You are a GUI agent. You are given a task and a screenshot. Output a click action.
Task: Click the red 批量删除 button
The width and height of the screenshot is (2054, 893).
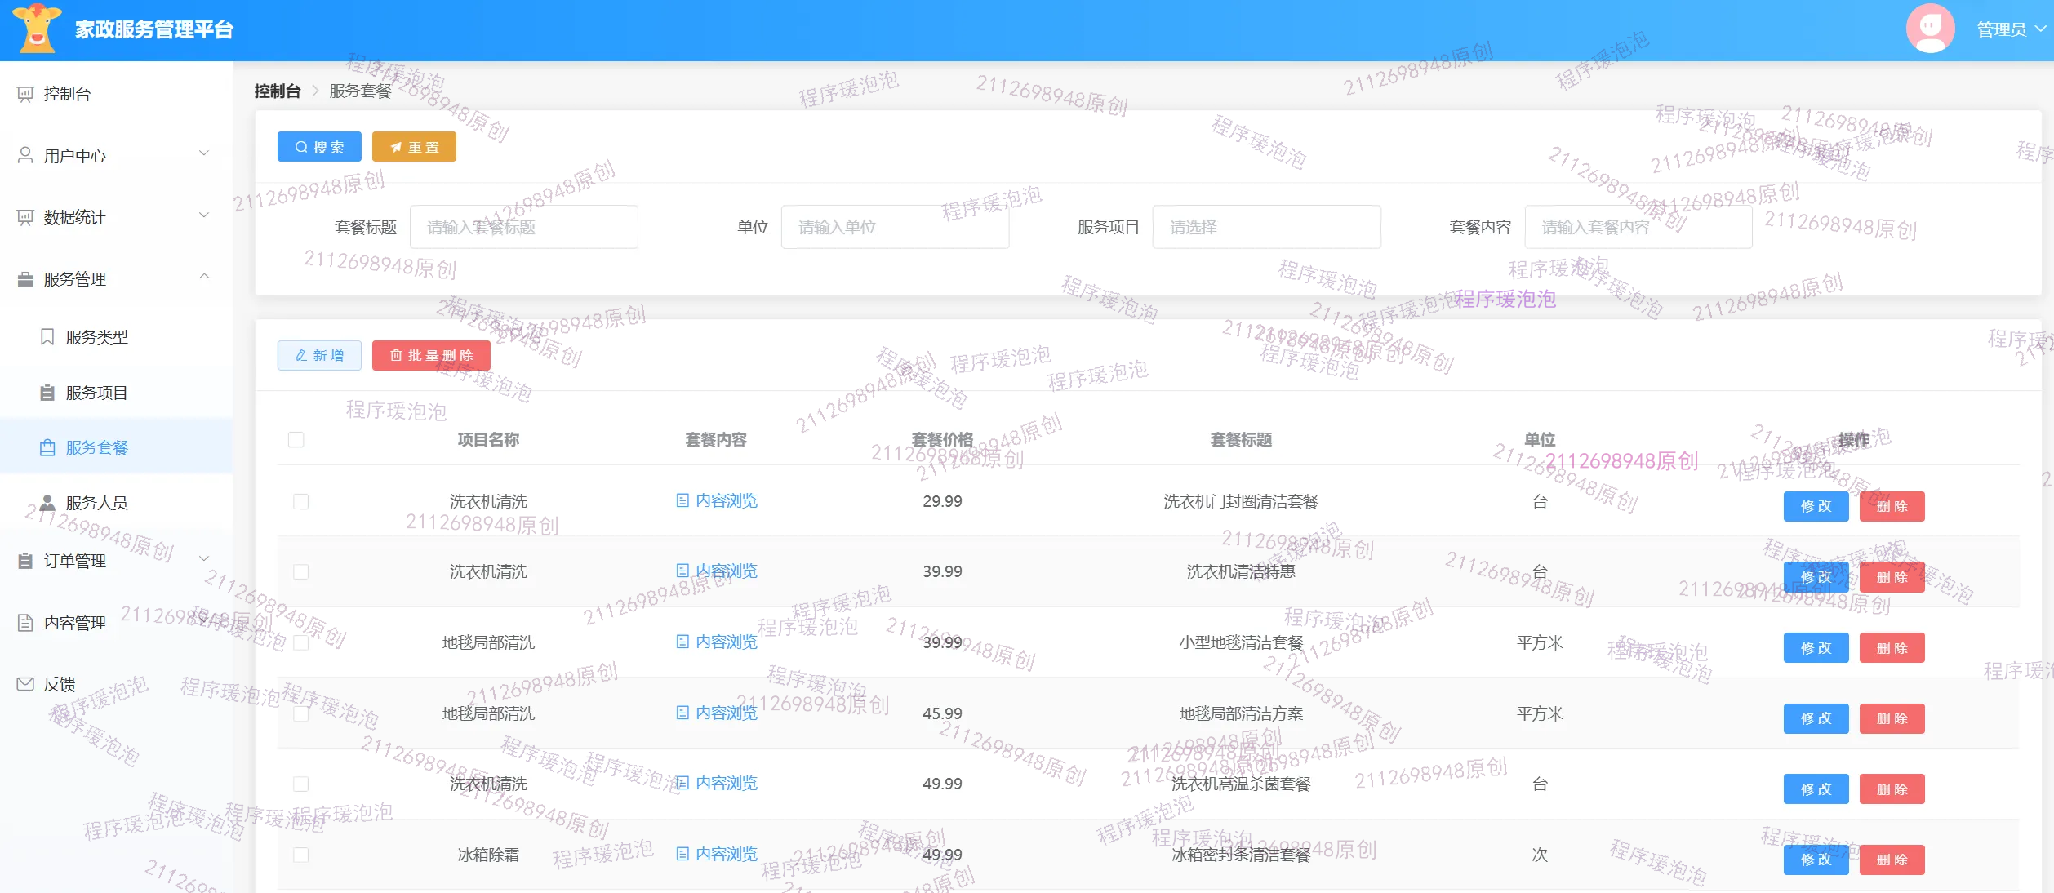[x=431, y=356]
